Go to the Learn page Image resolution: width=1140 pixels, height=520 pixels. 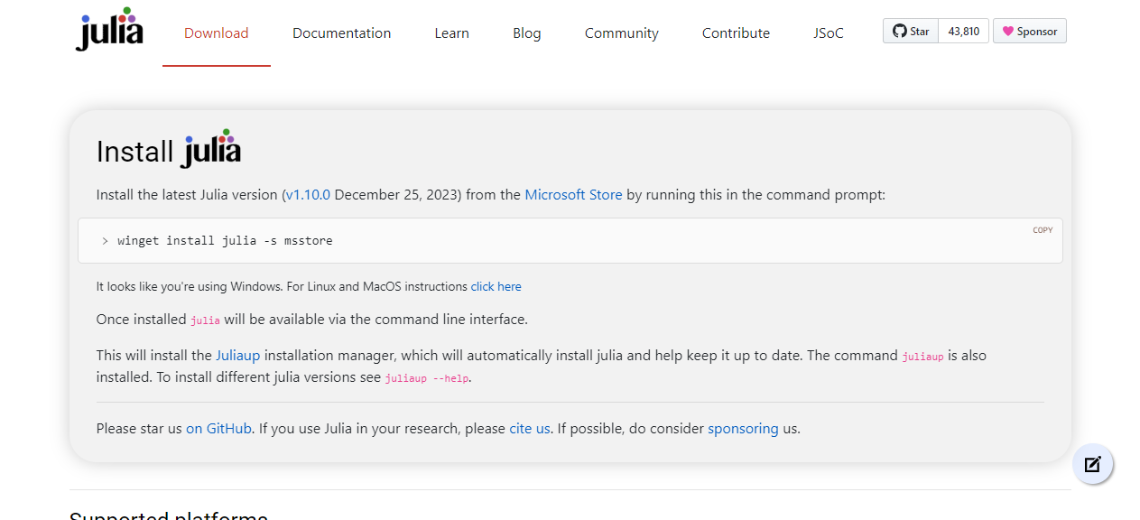click(x=451, y=33)
